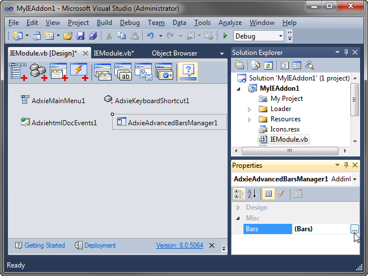
Task: Click Show All Files in Solution Explorer
Action: click(x=255, y=65)
